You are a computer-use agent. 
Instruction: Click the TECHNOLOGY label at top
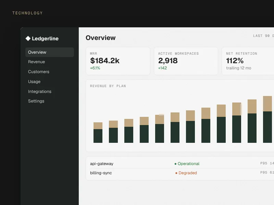(27, 13)
